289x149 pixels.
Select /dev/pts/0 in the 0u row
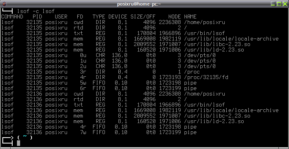tap(200, 55)
